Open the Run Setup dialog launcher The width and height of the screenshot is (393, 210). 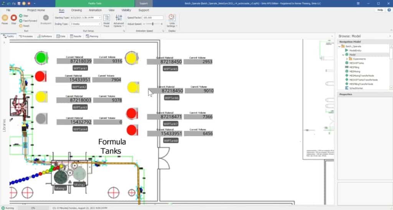coord(124,31)
